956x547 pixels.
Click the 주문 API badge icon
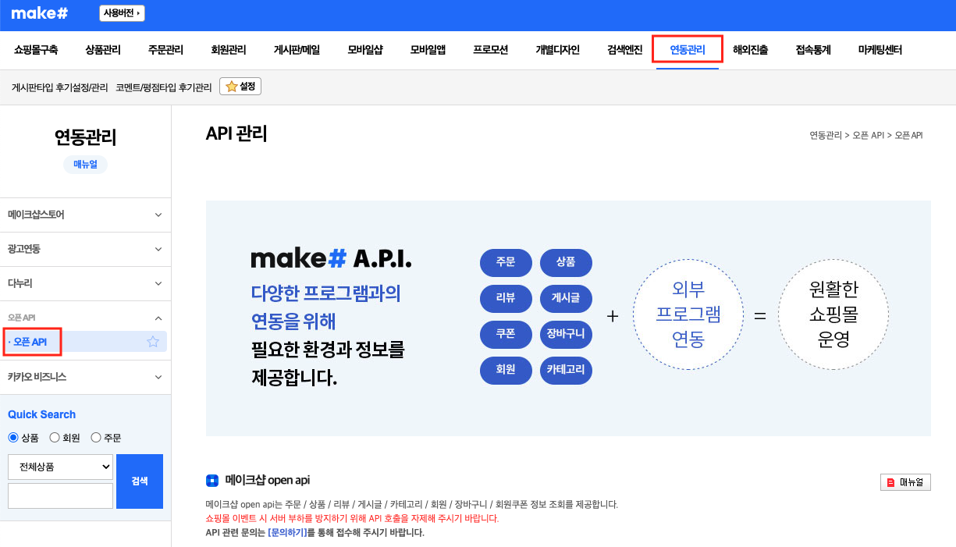(x=506, y=263)
